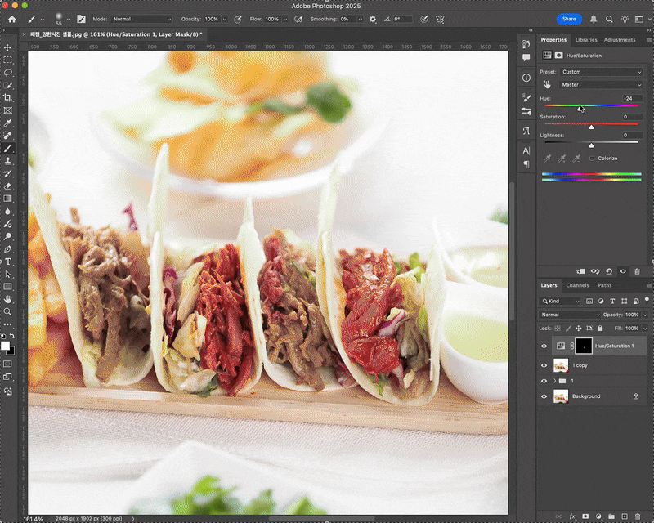Switch to the Channels tab
The image size is (654, 523).
[x=577, y=286]
